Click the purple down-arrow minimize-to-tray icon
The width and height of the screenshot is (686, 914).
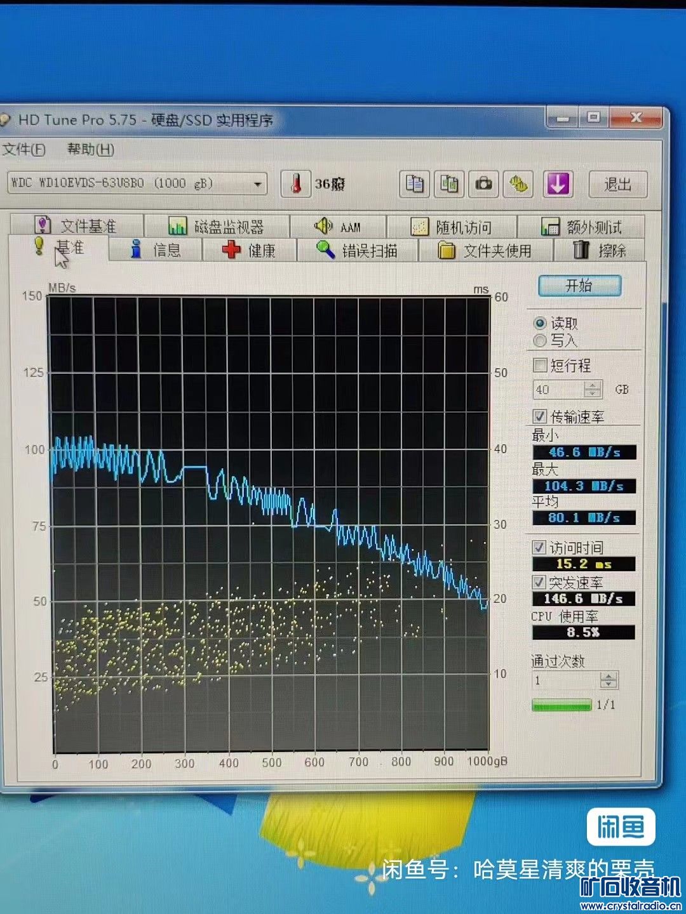click(x=557, y=184)
